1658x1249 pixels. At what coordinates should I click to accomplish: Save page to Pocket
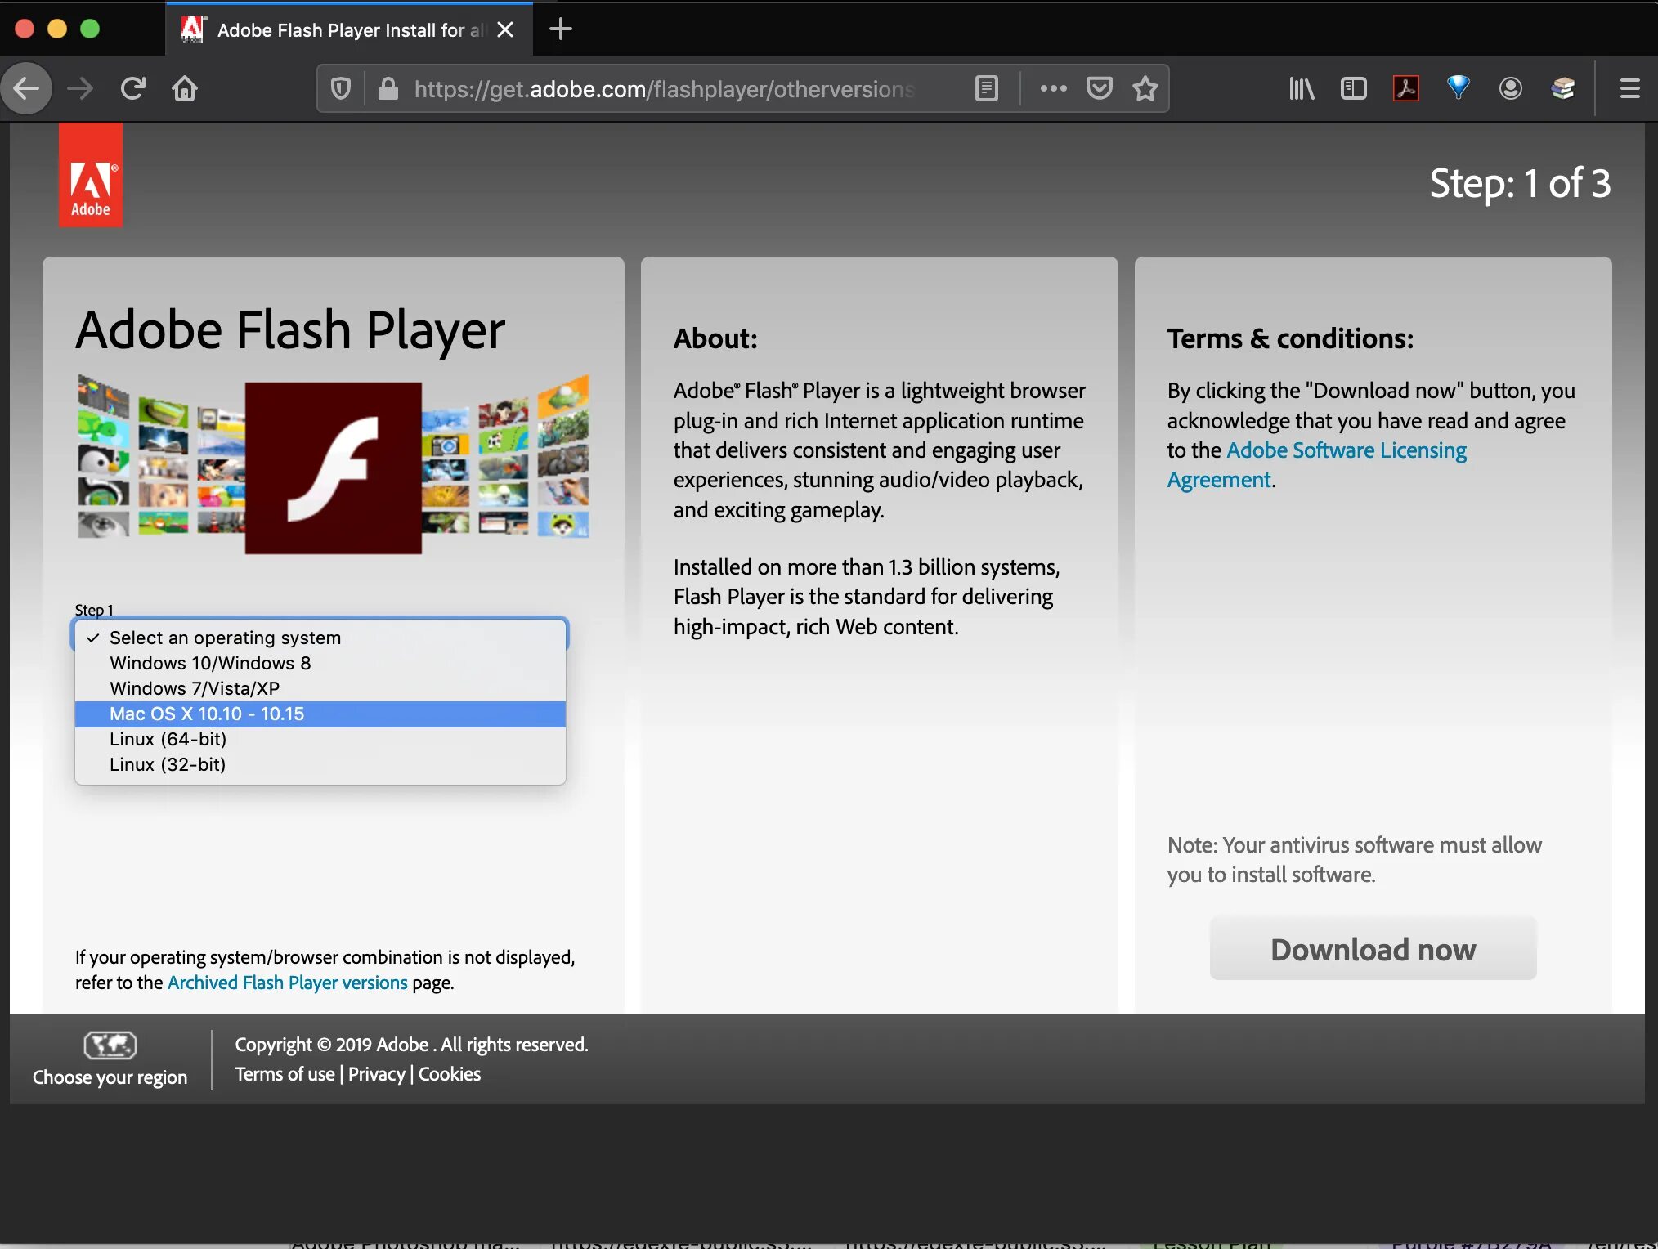click(x=1100, y=88)
